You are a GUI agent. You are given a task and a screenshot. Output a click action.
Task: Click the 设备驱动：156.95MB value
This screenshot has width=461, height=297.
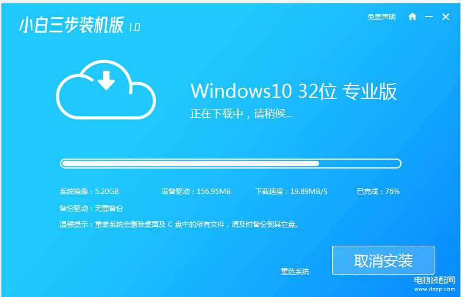196,192
